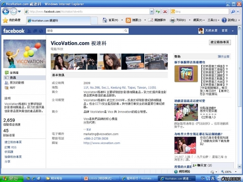Click the quick launch Internet Explorer icon
The width and height of the screenshot is (243, 182).
pos(34,179)
